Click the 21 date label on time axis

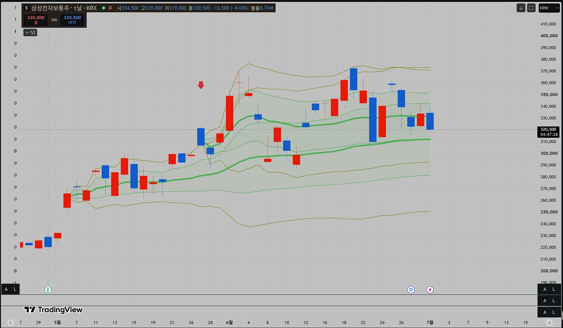coord(172,322)
